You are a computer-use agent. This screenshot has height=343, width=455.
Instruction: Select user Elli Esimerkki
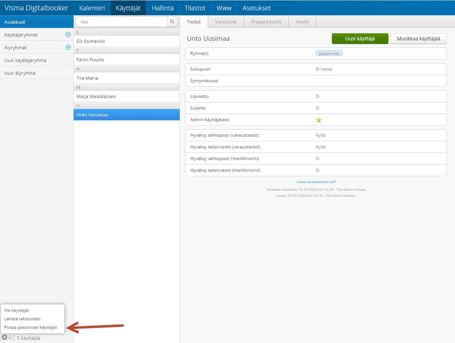pyautogui.click(x=127, y=41)
